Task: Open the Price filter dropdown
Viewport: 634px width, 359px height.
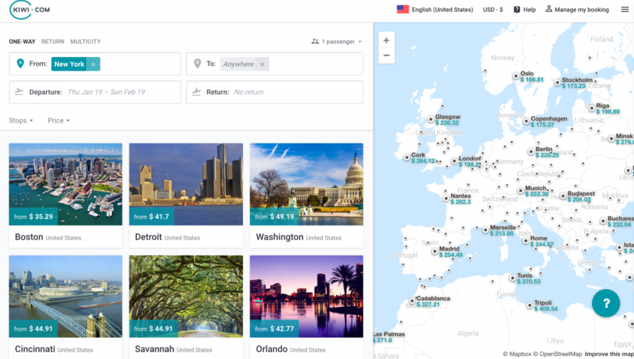Action: pos(59,120)
